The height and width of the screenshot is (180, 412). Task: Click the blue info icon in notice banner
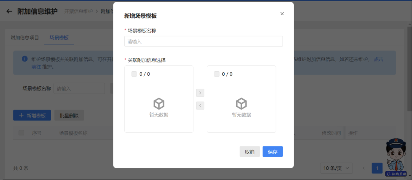(x=24, y=59)
